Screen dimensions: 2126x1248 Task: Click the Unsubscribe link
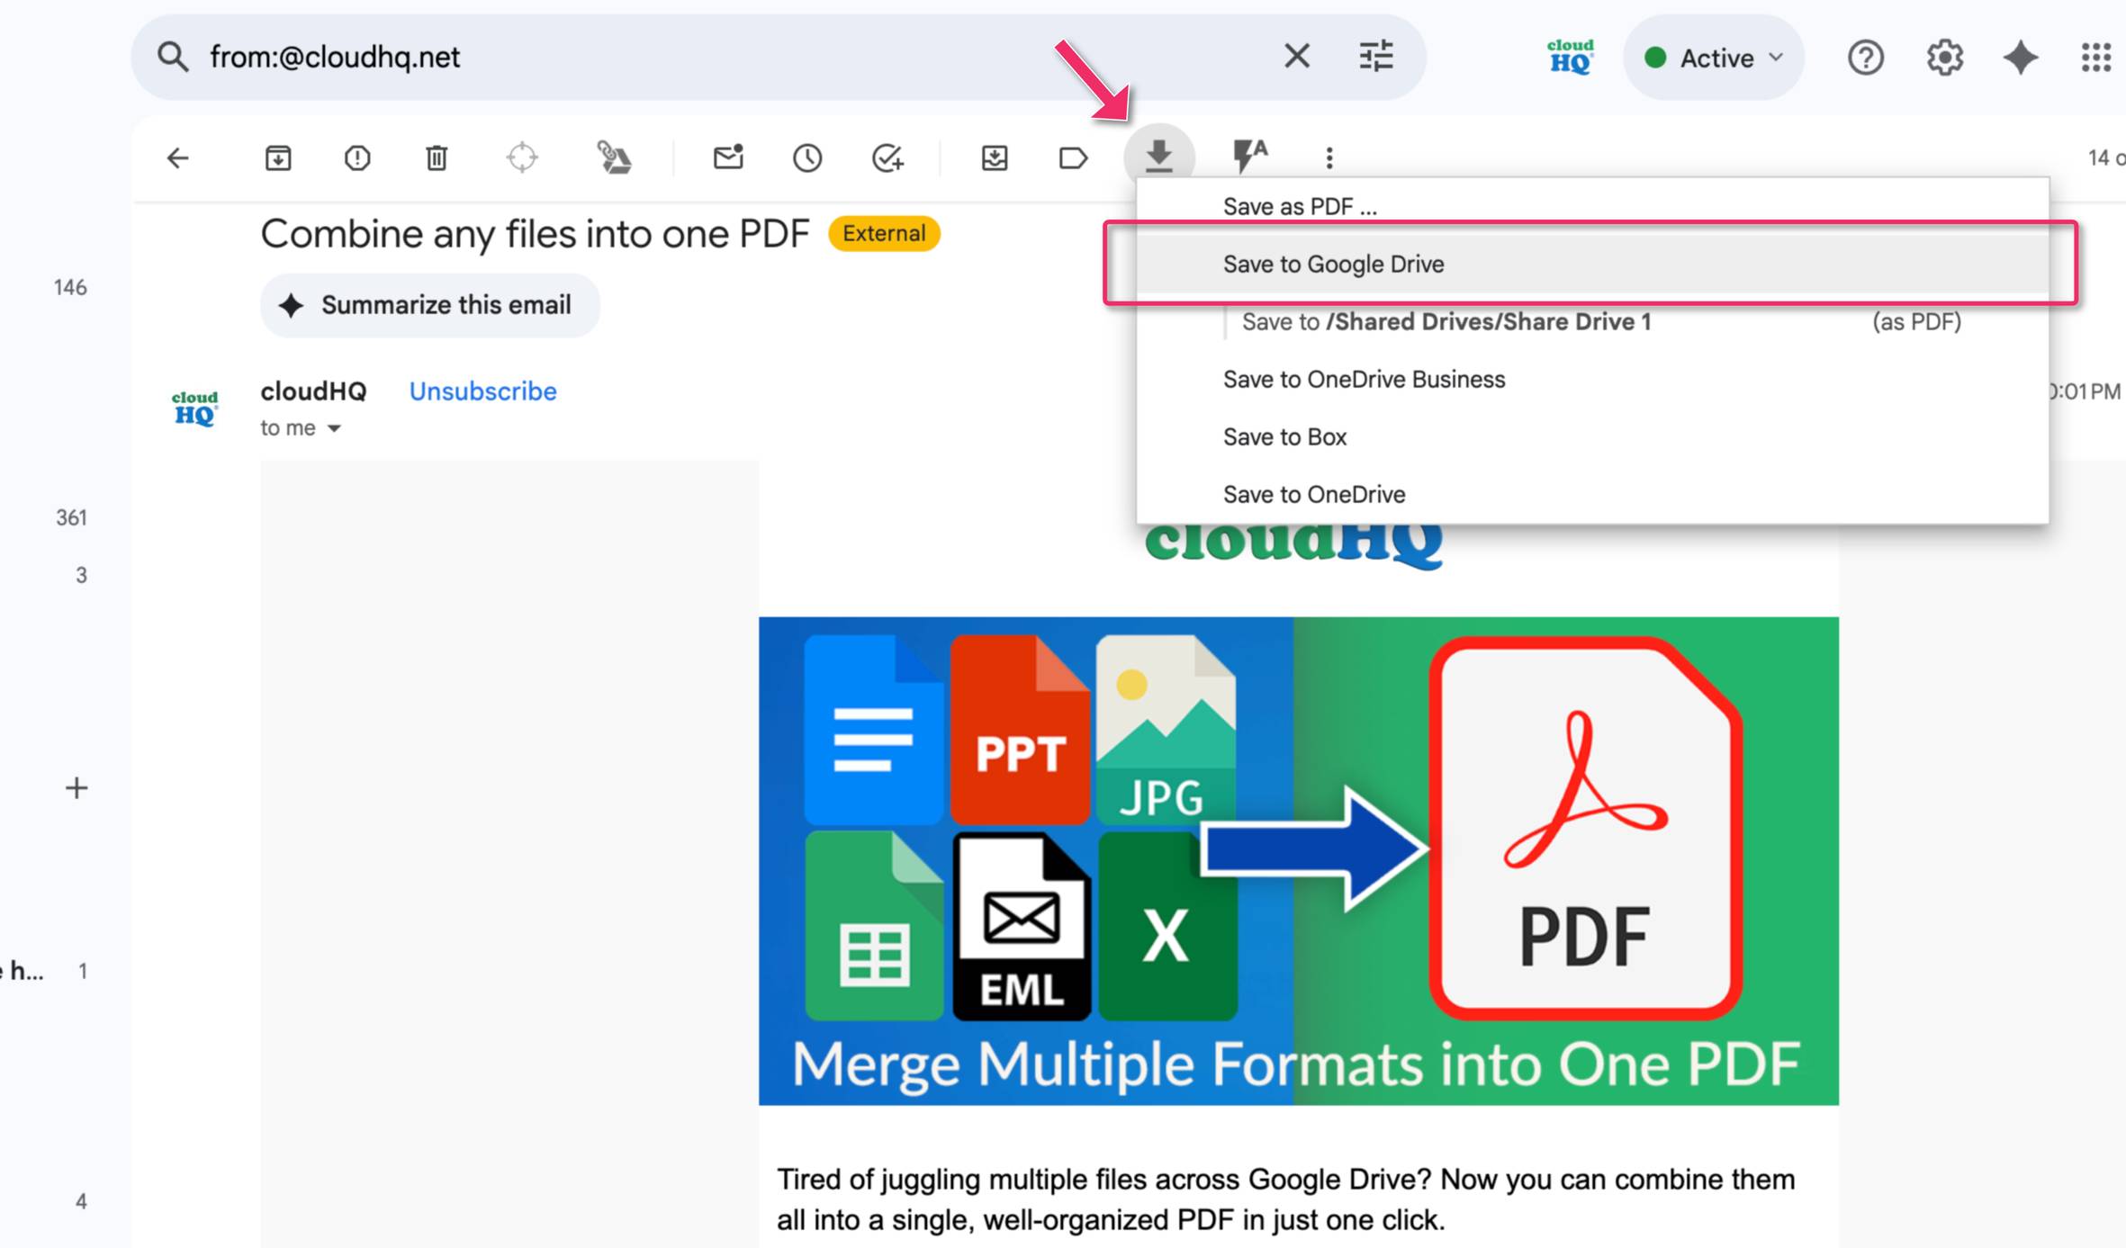tap(482, 391)
